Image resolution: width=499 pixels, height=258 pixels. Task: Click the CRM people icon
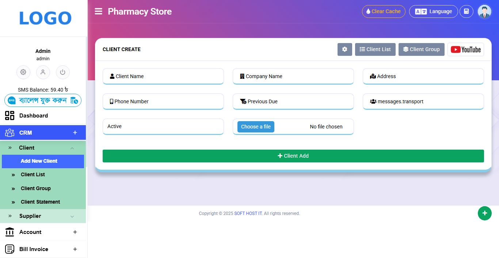[9, 133]
